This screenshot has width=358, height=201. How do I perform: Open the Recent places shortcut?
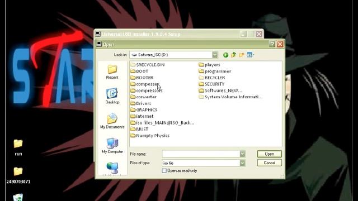tap(112, 72)
